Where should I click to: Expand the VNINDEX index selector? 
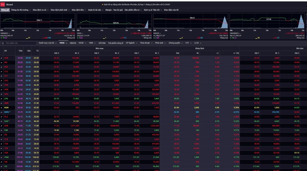coord(5,33)
